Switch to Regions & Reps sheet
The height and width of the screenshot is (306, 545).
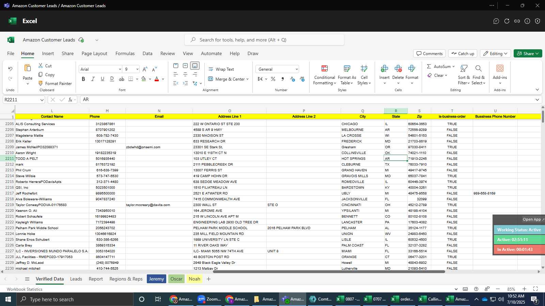126,279
